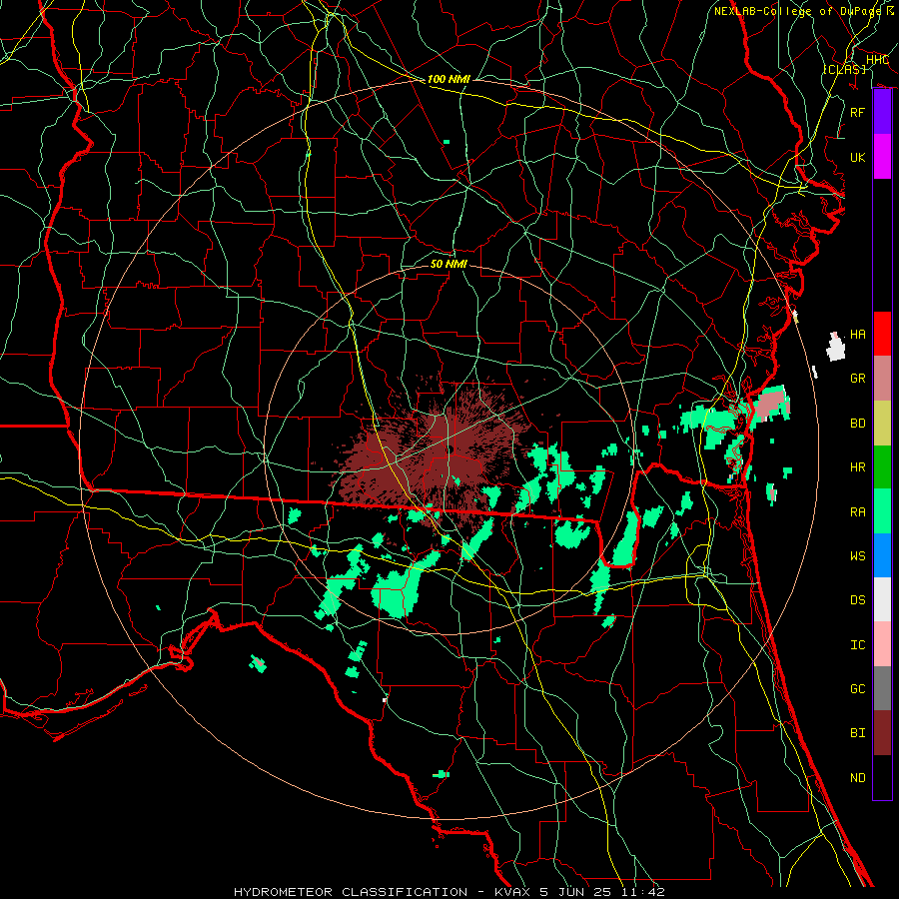The image size is (899, 899).
Task: Click the DS legend label
Action: pos(858,600)
